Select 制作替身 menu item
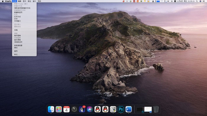 click(x=24, y=35)
